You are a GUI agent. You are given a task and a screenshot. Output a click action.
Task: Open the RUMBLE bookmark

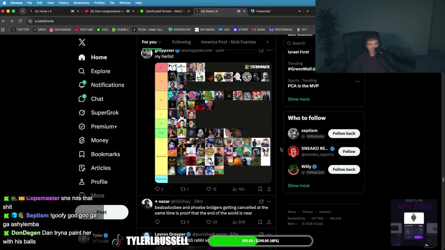click(120, 30)
